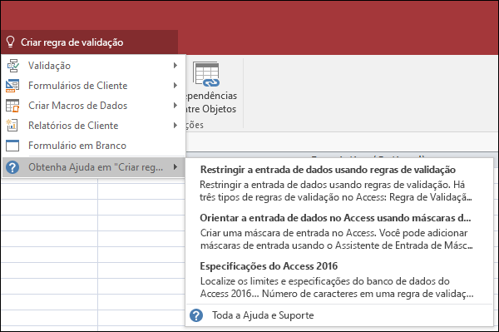Expand the Obtenha Ajuda submenu arrow

tap(175, 166)
